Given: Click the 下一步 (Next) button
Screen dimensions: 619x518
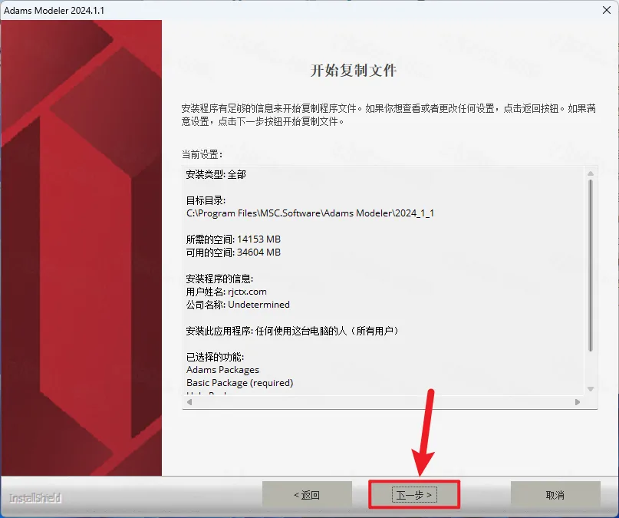Looking at the screenshot, I should tap(414, 495).
